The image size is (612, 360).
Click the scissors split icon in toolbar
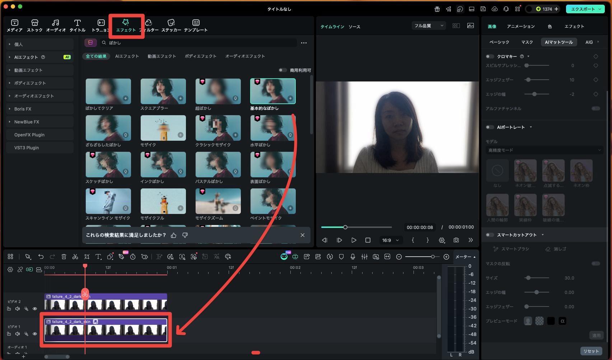(75, 257)
